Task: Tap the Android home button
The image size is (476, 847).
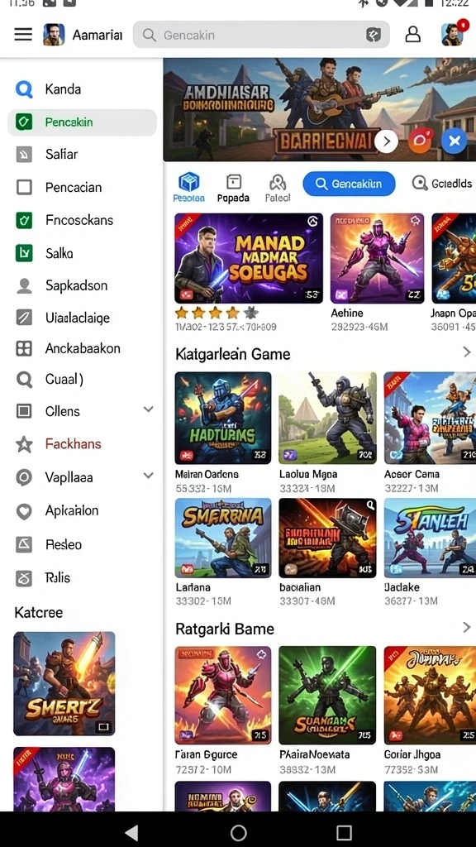Action: (238, 832)
